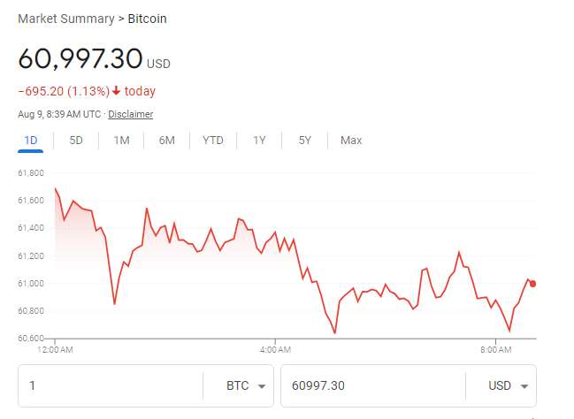This screenshot has height=419, width=574.
Task: Click the 12:00 AM axis label
Action: [55, 350]
